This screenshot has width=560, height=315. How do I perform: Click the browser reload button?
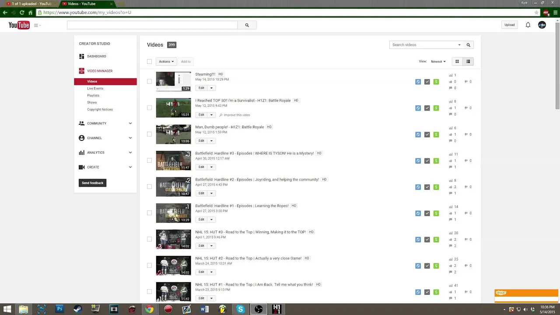tap(22, 13)
